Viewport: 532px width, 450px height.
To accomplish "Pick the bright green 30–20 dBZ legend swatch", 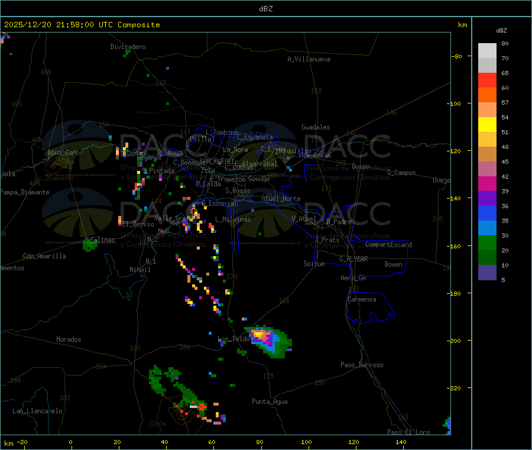I will (x=487, y=243).
